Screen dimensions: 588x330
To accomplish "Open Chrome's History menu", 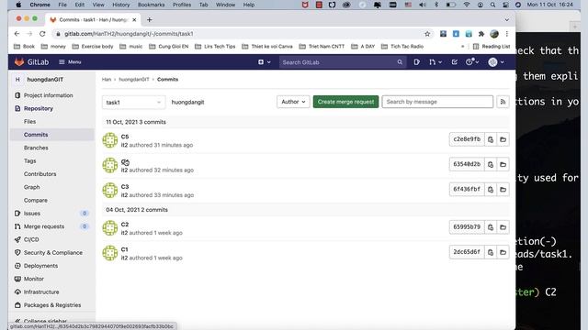I will click(120, 5).
